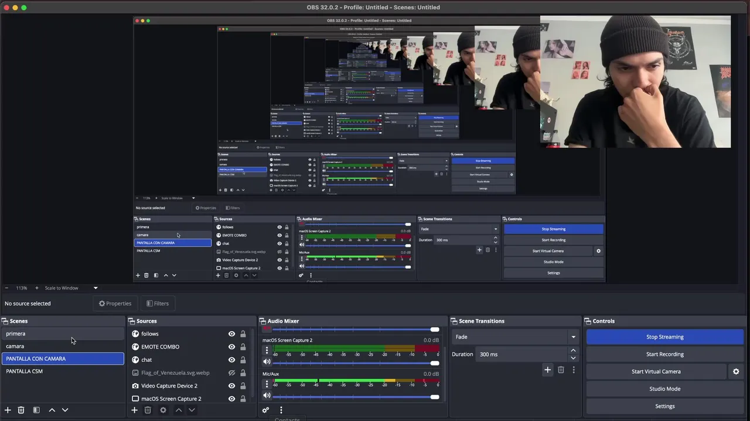
Task: Add a scene transition with plus icon
Action: click(x=547, y=370)
